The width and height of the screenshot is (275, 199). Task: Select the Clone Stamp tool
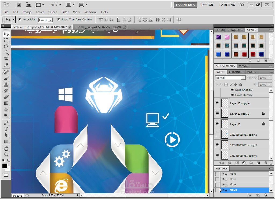[6, 85]
